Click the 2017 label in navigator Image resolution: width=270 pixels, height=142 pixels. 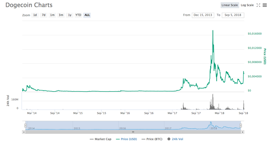tap(168, 128)
